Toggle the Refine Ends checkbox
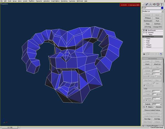The width and height of the screenshot is (165, 129). (x=144, y=86)
